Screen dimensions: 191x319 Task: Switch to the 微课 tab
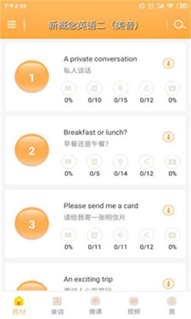pyautogui.click(x=95, y=305)
